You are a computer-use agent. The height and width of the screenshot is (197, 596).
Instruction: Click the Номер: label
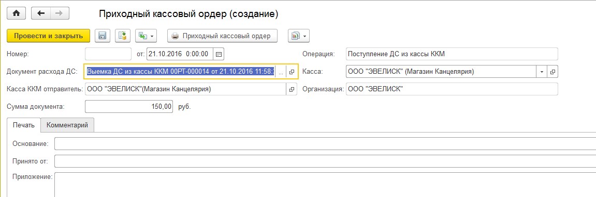(18, 54)
